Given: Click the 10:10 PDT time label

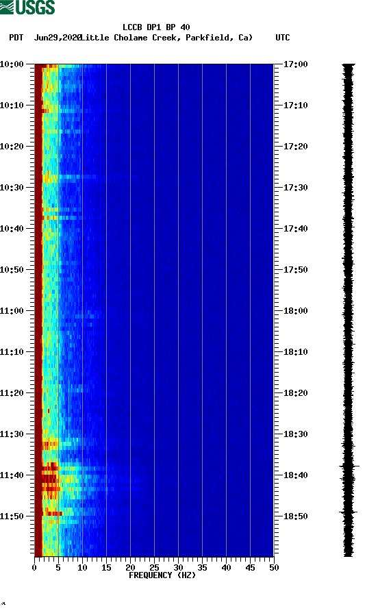Looking at the screenshot, I should (x=12, y=105).
